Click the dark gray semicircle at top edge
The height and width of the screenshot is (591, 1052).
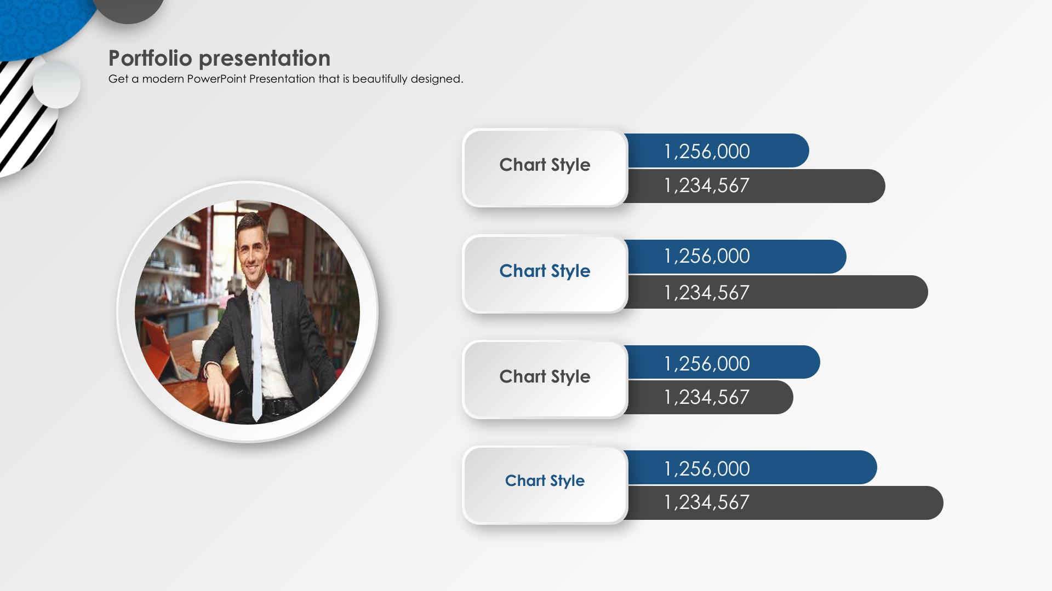click(128, 11)
